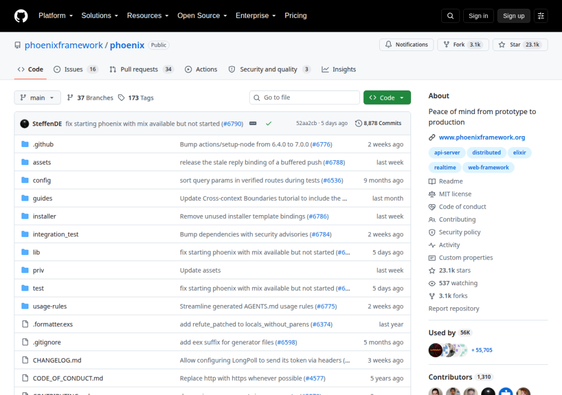Open the .github folder

coord(43,144)
